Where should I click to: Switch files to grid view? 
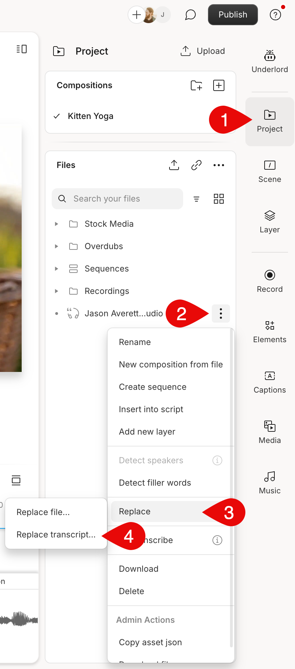point(219,199)
